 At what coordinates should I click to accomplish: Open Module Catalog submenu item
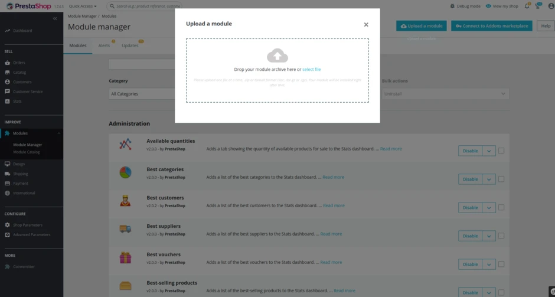26,152
